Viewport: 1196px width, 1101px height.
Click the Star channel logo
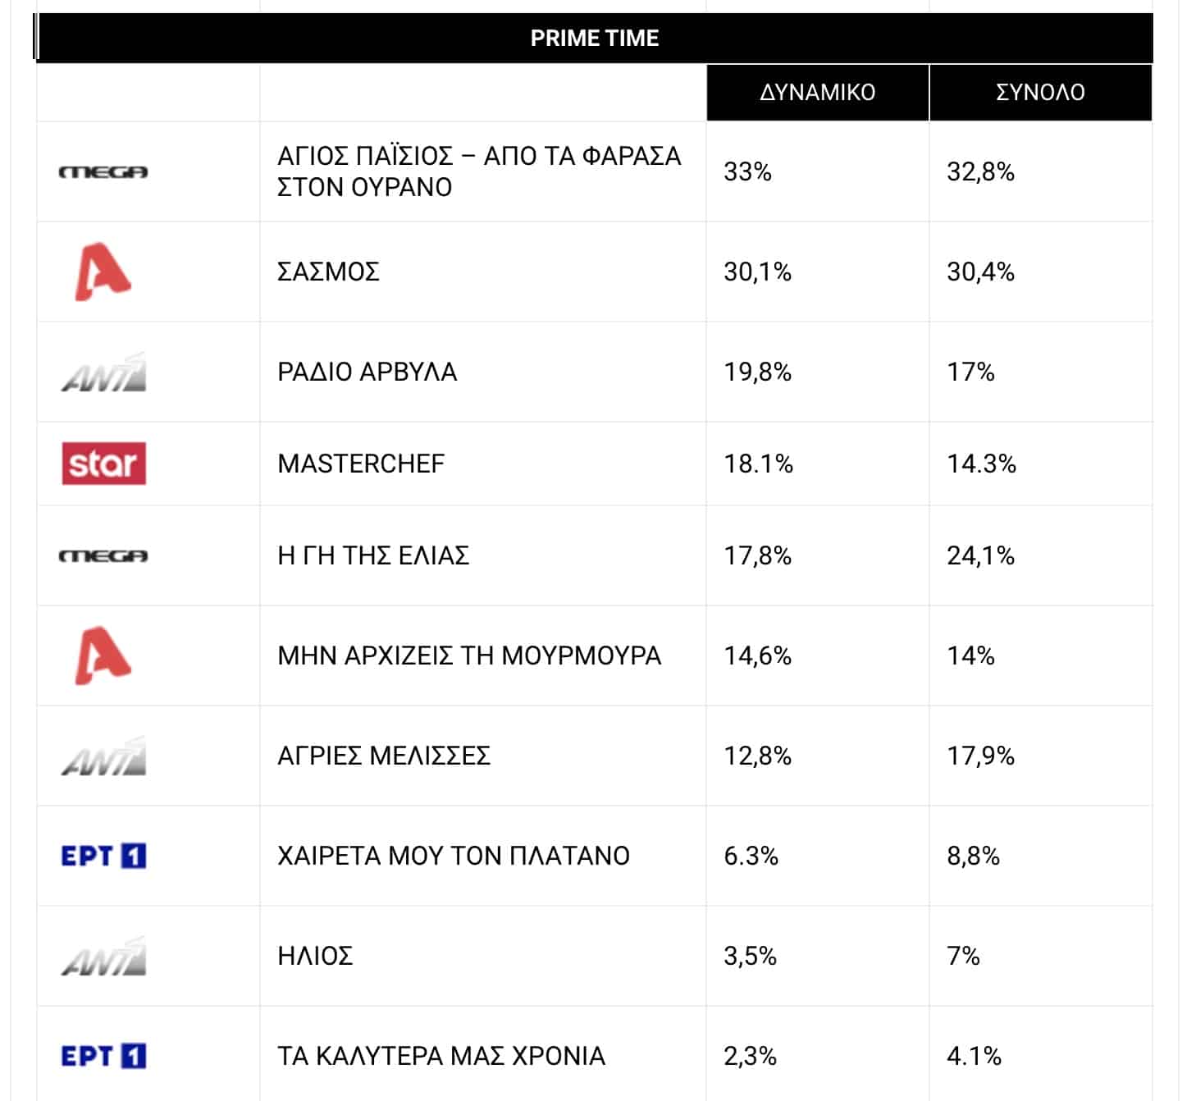point(104,464)
